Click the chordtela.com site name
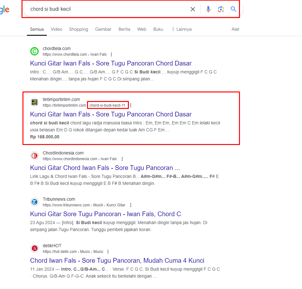Image resolution: width=302 pixels, height=289 pixels. point(57,48)
